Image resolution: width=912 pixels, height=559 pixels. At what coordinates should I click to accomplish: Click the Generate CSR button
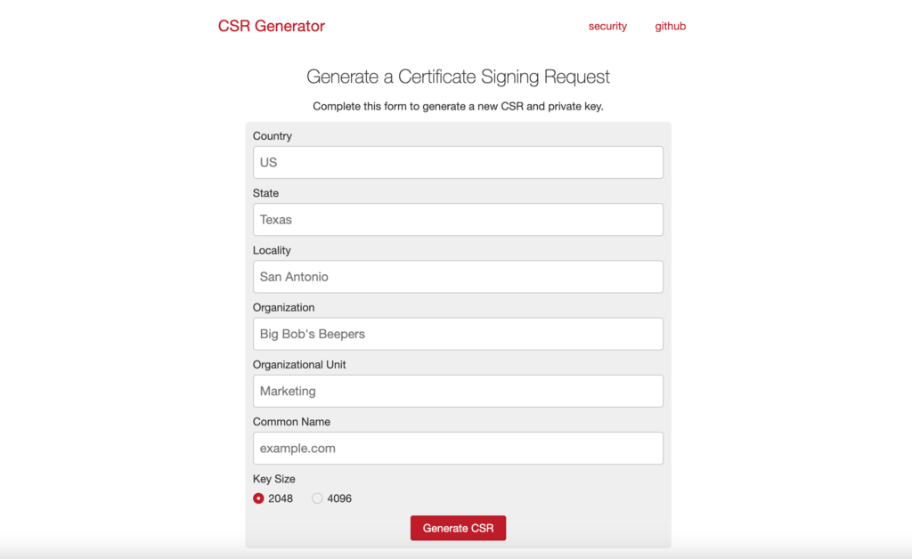tap(458, 528)
